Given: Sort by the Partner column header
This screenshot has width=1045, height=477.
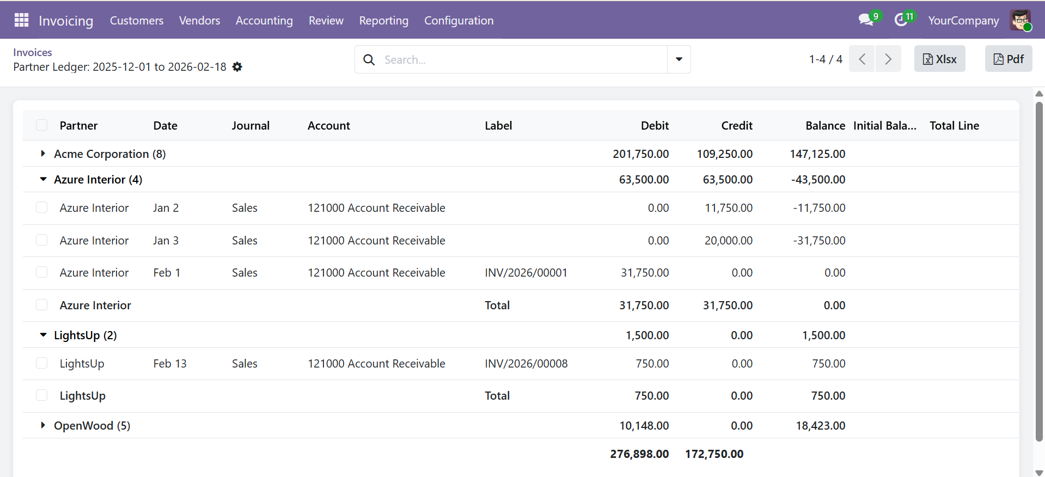Looking at the screenshot, I should click(78, 125).
